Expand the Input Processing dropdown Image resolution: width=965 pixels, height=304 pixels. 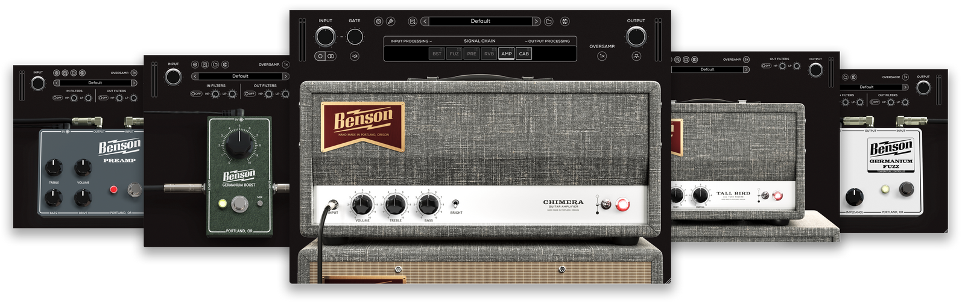(x=410, y=41)
